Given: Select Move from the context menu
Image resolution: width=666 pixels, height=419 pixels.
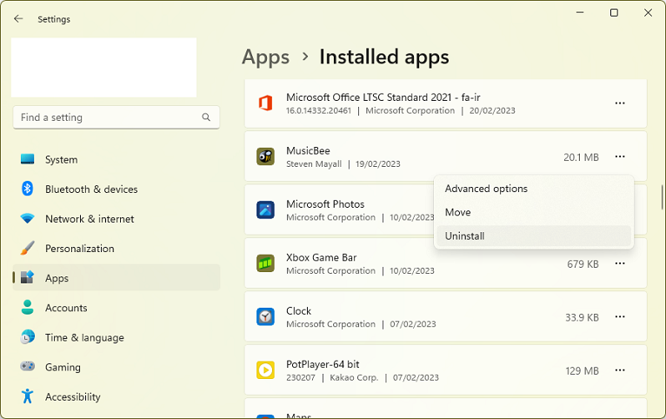Looking at the screenshot, I should [534, 212].
